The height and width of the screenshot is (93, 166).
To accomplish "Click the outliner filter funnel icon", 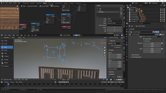I will pos(161,5).
